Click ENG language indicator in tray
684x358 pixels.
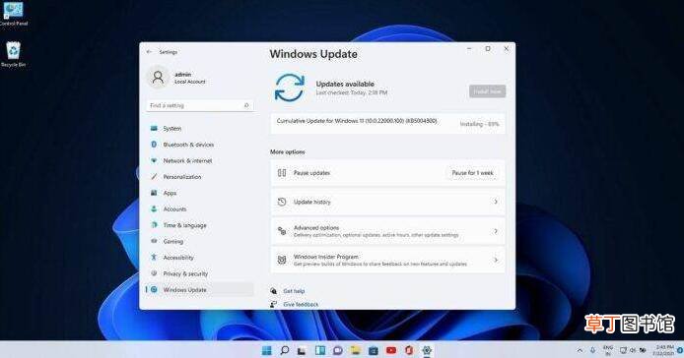(x=608, y=350)
